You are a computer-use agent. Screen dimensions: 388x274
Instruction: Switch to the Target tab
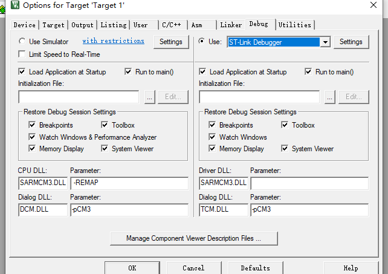[53, 25]
